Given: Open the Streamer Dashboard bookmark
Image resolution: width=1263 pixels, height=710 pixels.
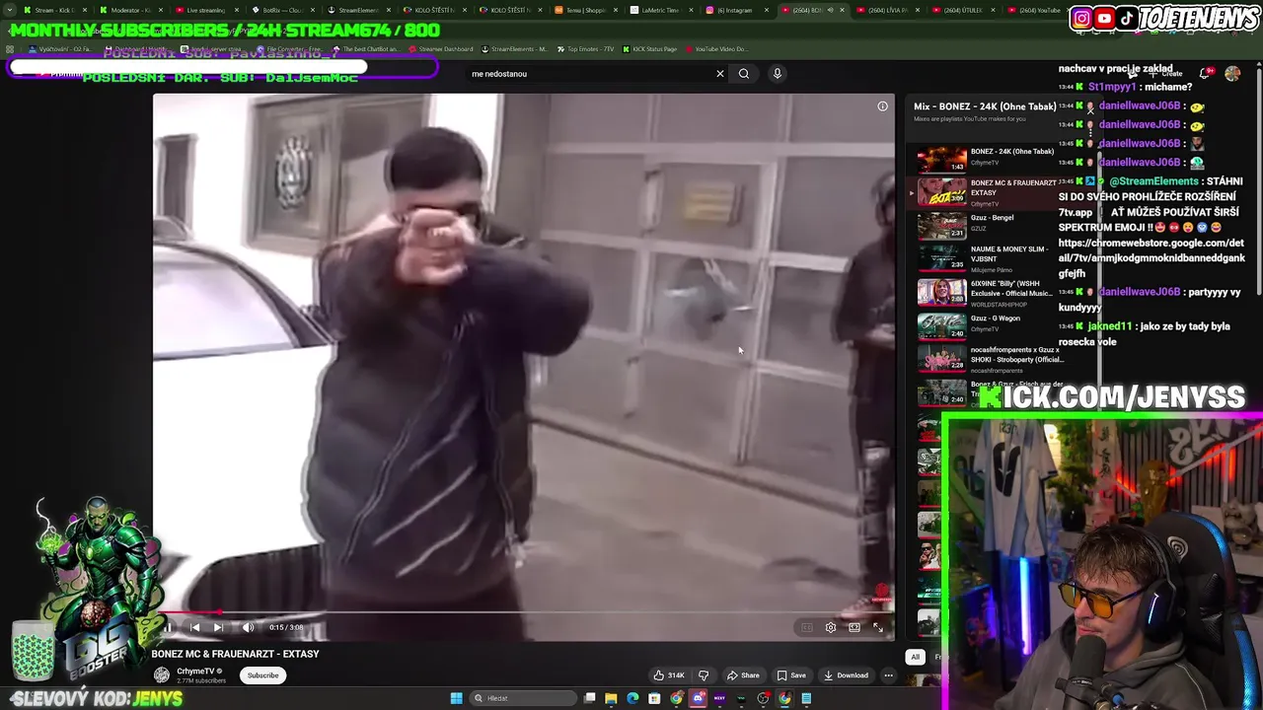Looking at the screenshot, I should pos(441,49).
